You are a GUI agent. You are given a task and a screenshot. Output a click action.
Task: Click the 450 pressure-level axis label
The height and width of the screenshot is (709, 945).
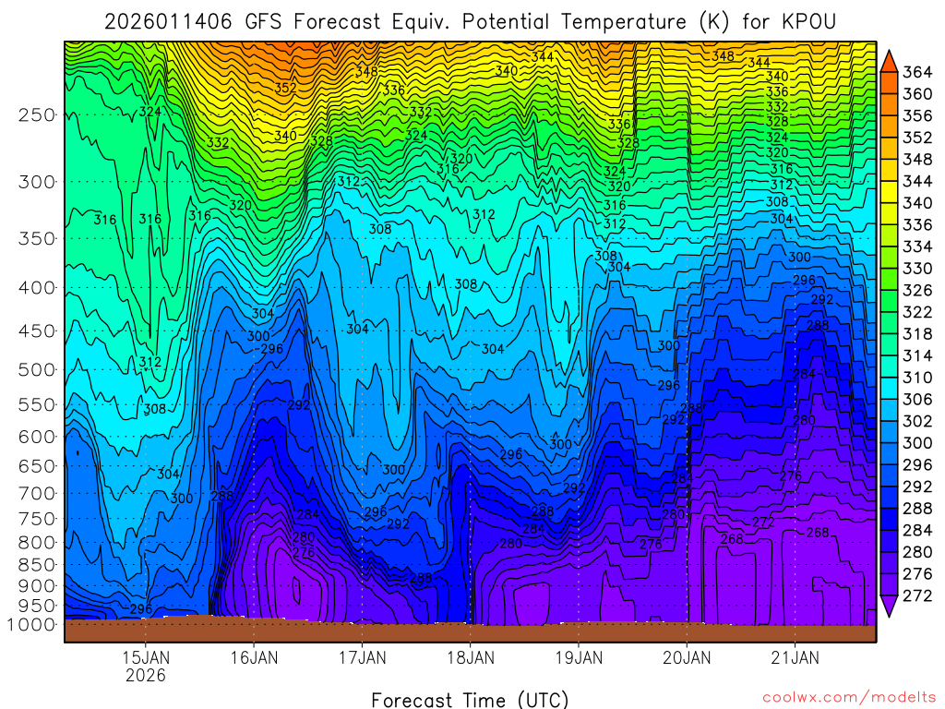37,331
